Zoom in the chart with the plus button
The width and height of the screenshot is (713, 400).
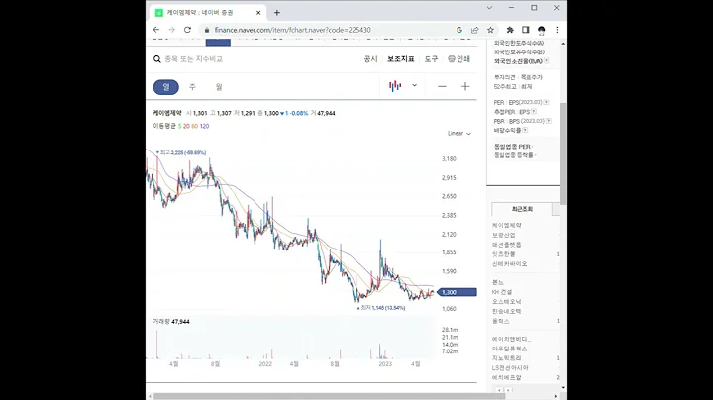click(x=465, y=86)
